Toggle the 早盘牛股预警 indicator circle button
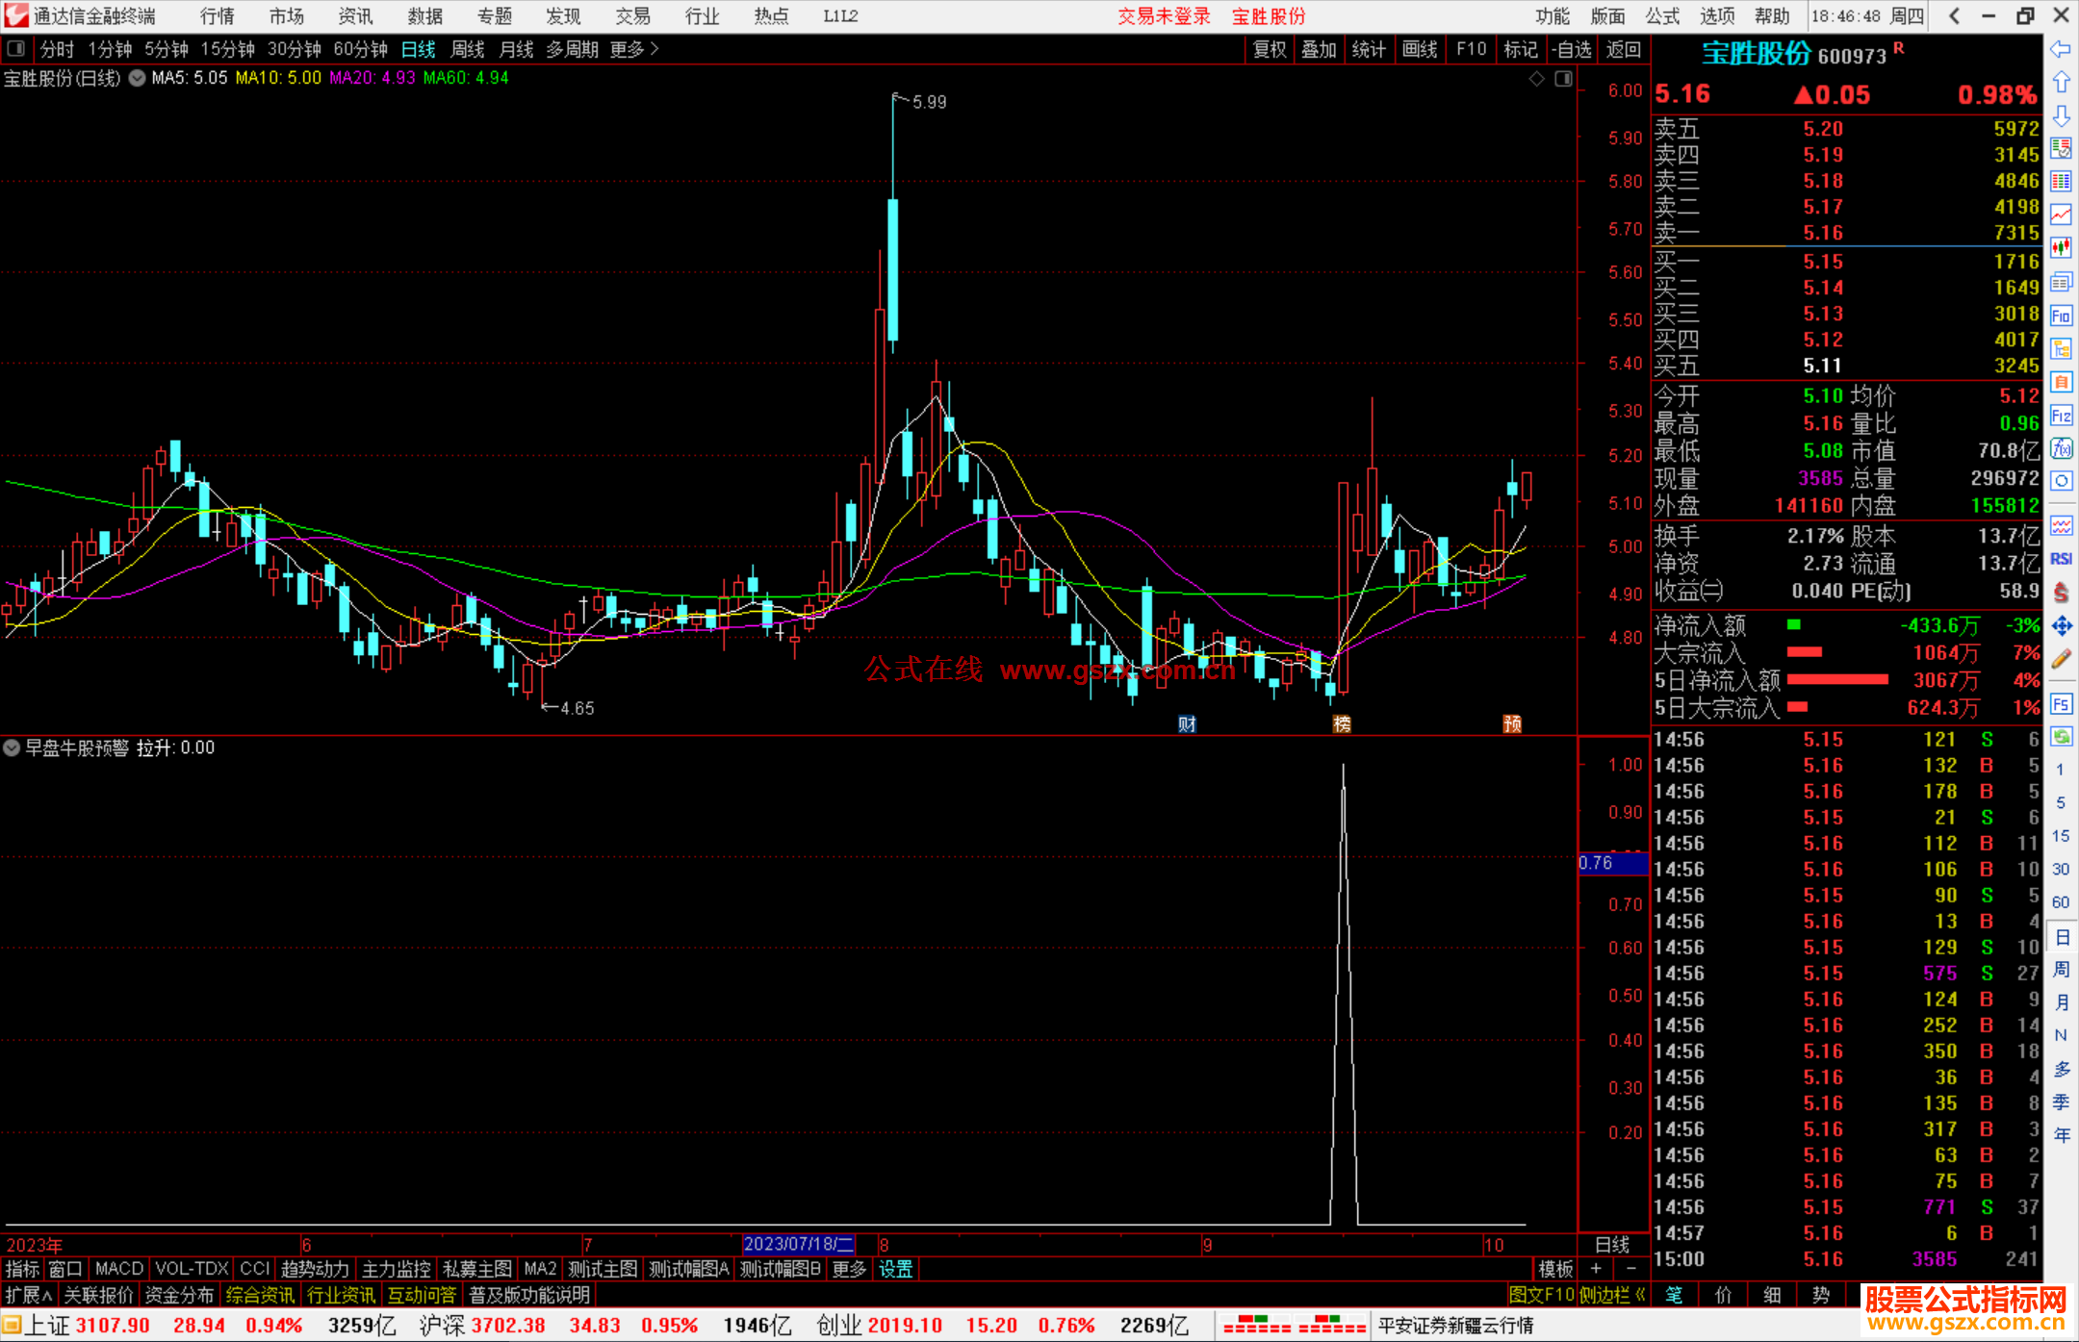This screenshot has width=2079, height=1342. tap(12, 747)
